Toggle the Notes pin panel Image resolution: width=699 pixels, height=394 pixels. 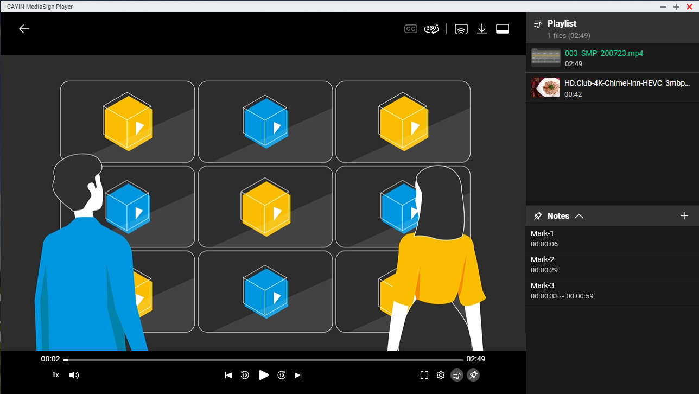point(473,374)
